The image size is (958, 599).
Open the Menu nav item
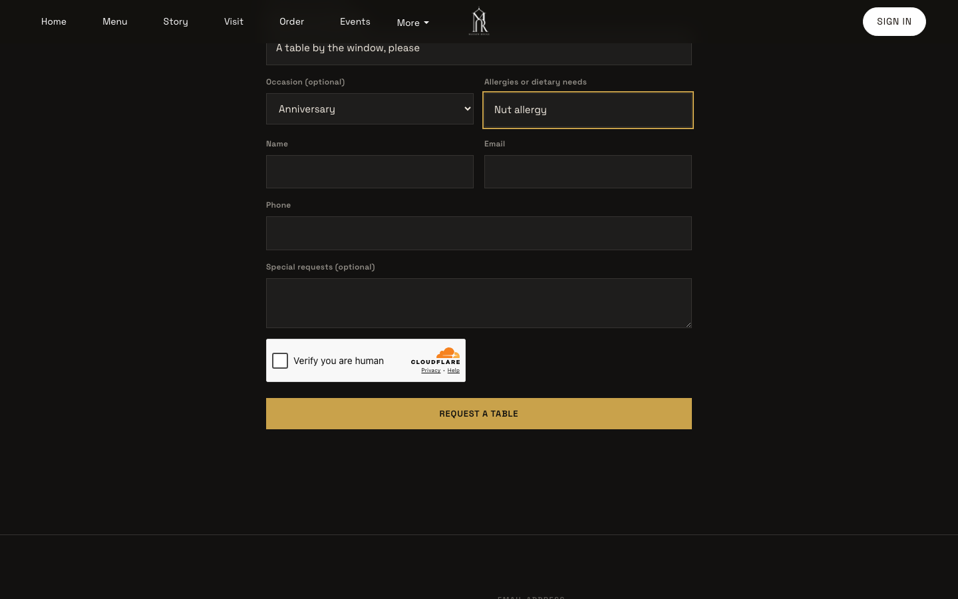115,21
